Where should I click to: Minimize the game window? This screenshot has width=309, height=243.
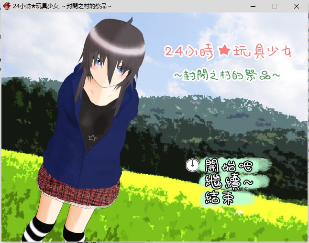(253, 6)
